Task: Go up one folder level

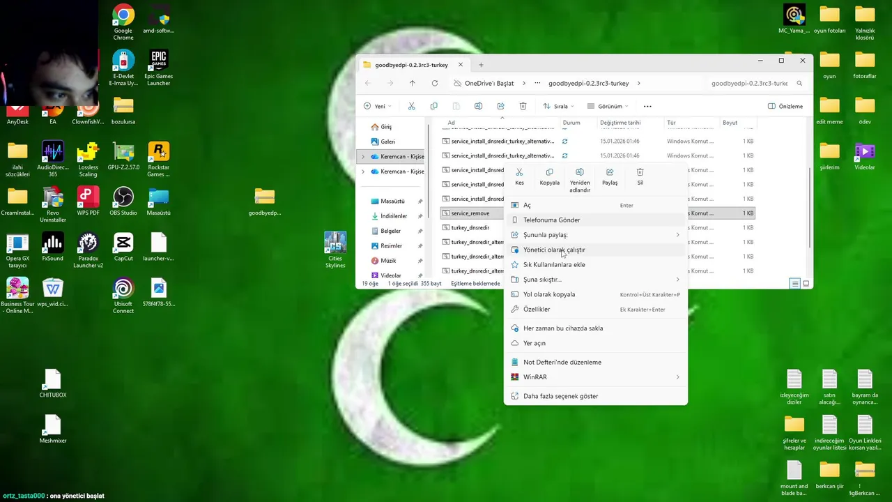Action: [x=412, y=83]
